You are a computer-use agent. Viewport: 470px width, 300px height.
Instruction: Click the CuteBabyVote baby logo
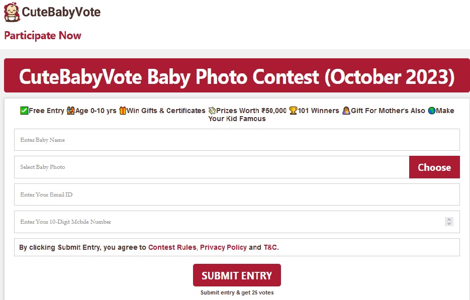pyautogui.click(x=13, y=12)
